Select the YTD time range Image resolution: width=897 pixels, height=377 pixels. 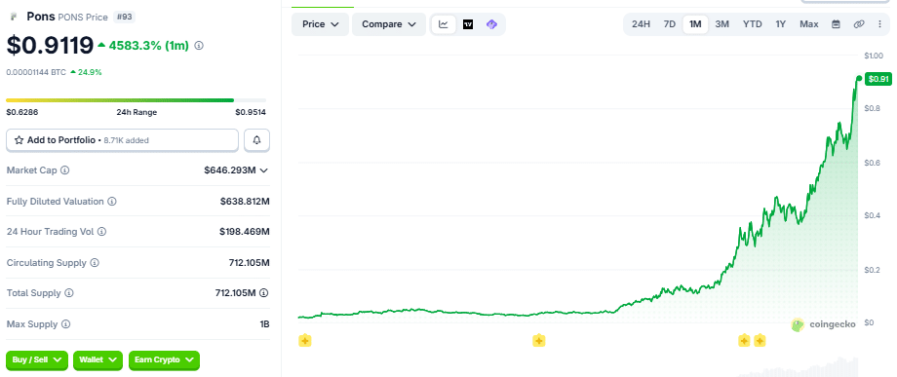pos(753,24)
